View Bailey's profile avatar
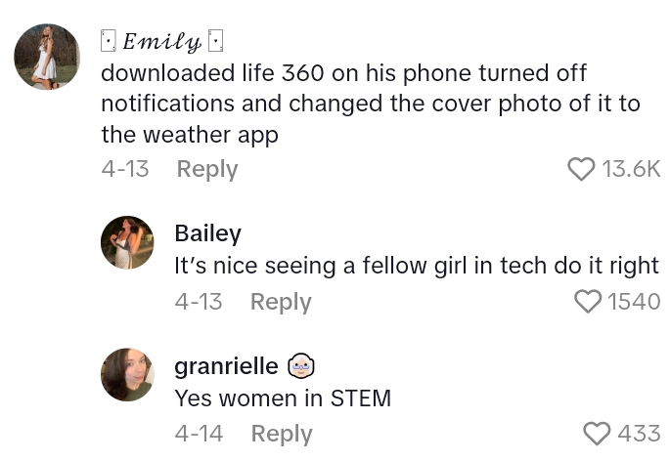The height and width of the screenshot is (461, 670). coord(127,242)
